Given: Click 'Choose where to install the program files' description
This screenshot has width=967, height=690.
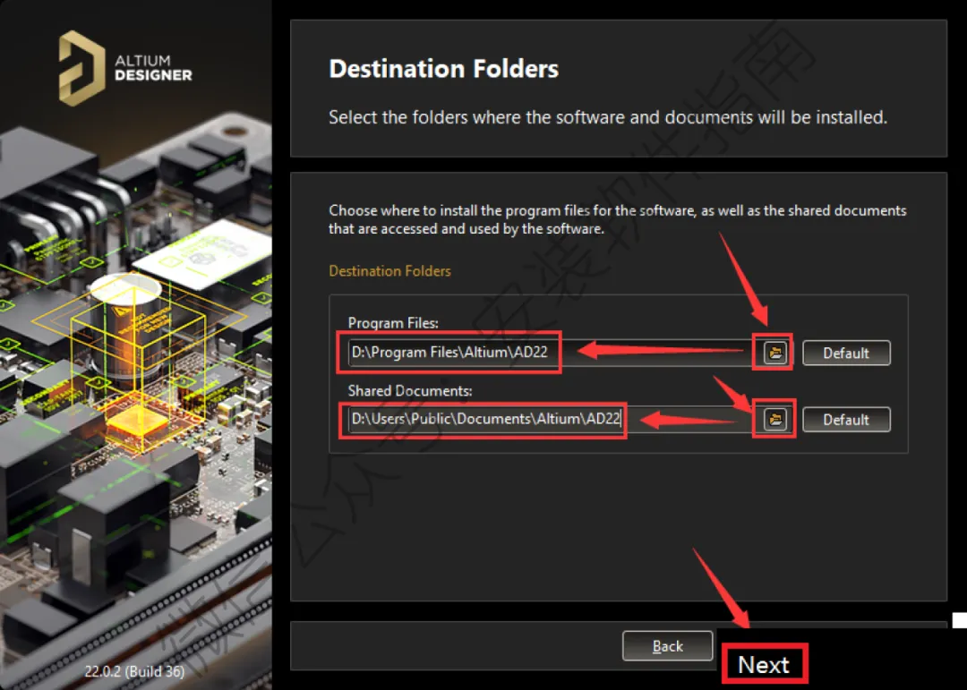Looking at the screenshot, I should click(x=617, y=219).
